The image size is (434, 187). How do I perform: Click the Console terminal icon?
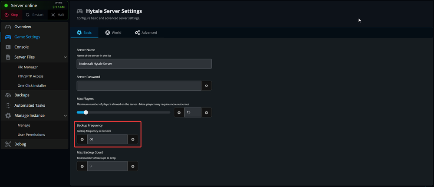tap(8, 47)
